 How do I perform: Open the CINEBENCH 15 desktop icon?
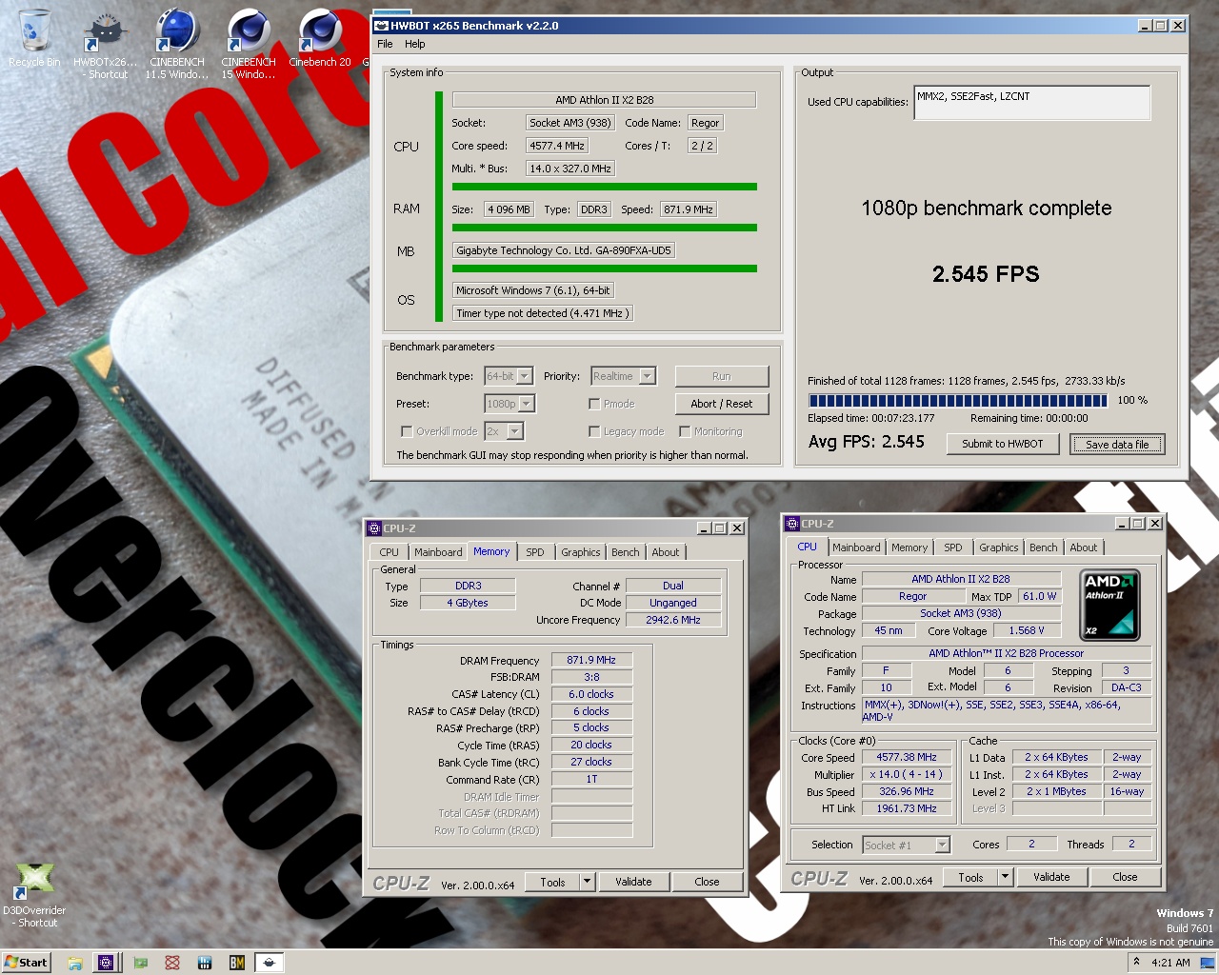coord(249,43)
